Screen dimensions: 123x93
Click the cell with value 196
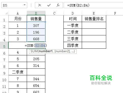pyautogui.click(x=36, y=32)
